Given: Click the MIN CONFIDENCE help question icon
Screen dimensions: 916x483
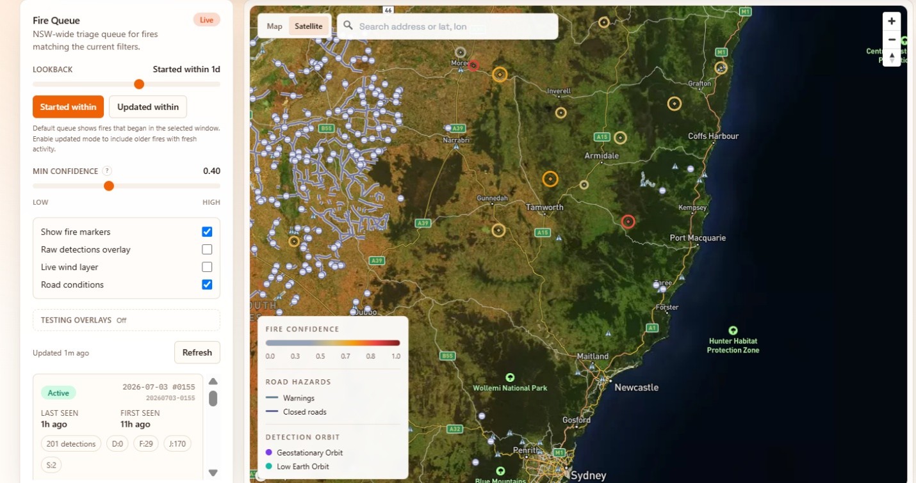Looking at the screenshot, I should pos(107,171).
